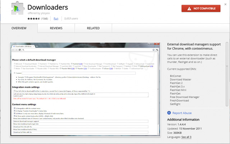Close the extension details dialog
The height and width of the screenshot is (144, 230).
point(225,4)
